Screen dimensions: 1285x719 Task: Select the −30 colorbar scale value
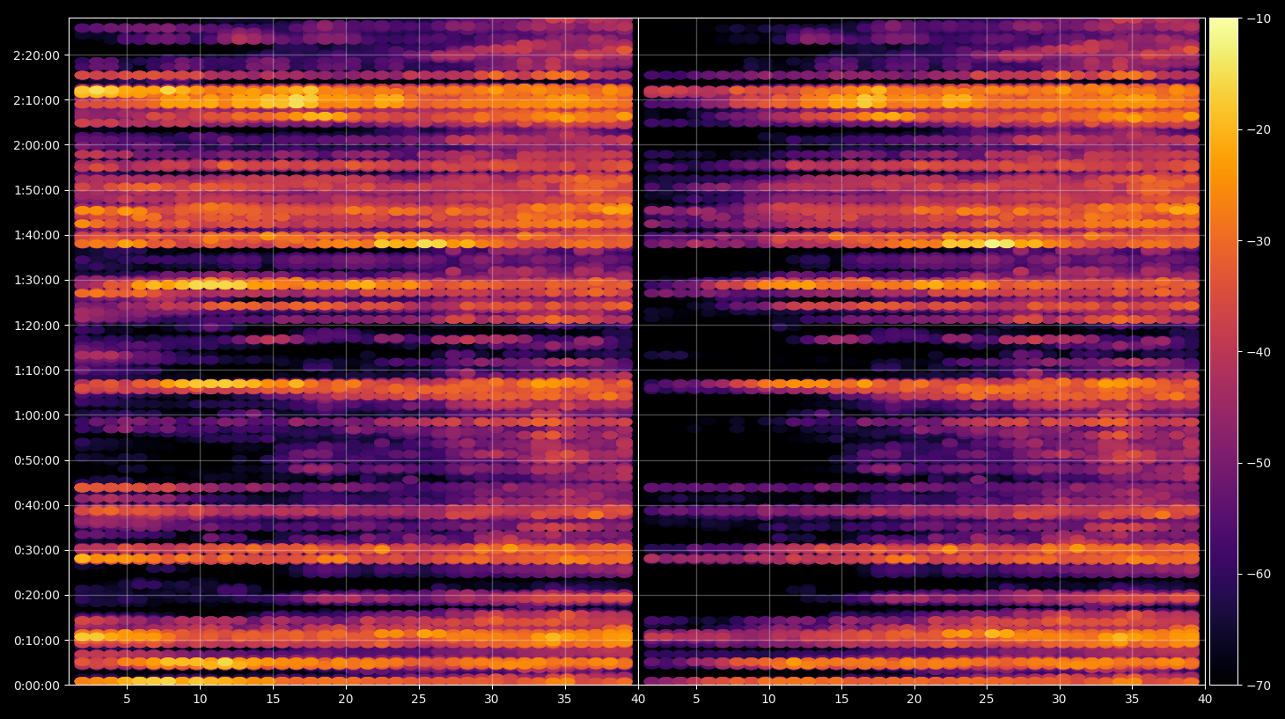click(1259, 241)
